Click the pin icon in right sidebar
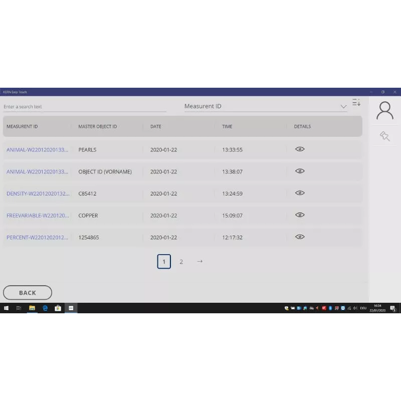The image size is (401, 401). coord(384,136)
